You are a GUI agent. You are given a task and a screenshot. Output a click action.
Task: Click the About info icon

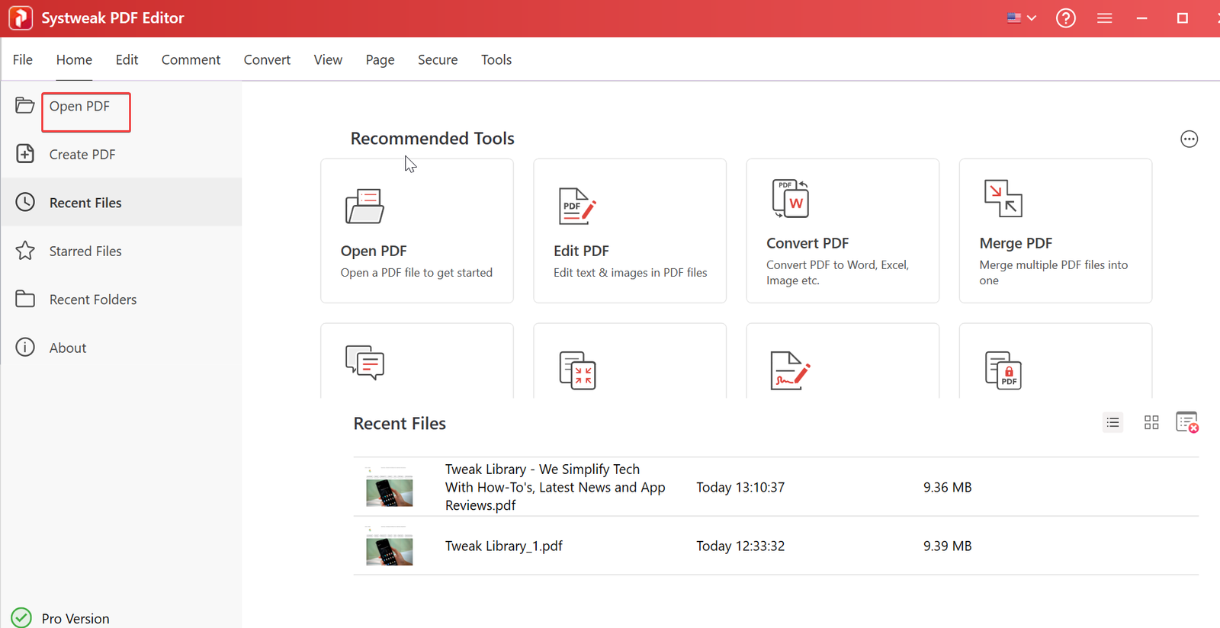[x=25, y=348]
